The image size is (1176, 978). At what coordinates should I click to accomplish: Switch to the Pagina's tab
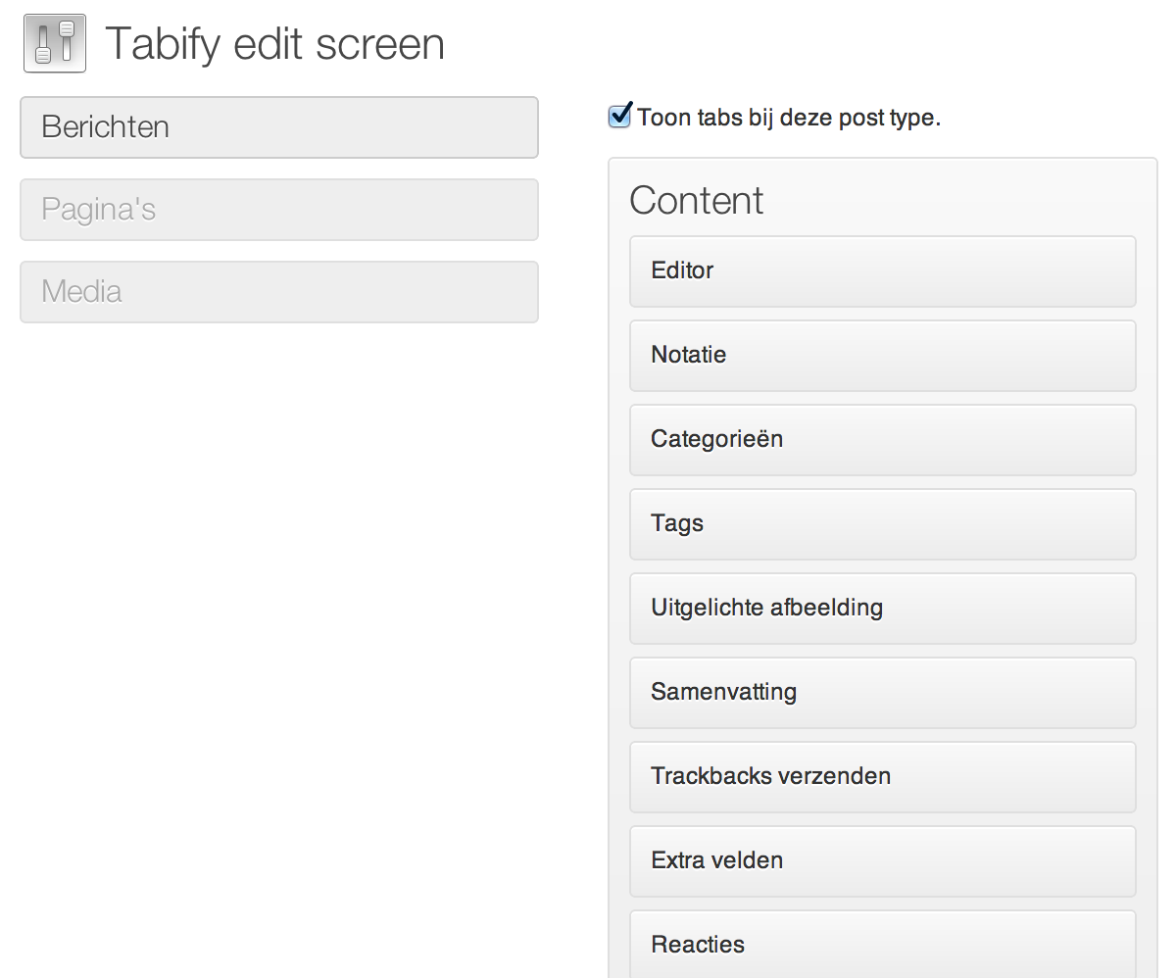pyautogui.click(x=279, y=210)
